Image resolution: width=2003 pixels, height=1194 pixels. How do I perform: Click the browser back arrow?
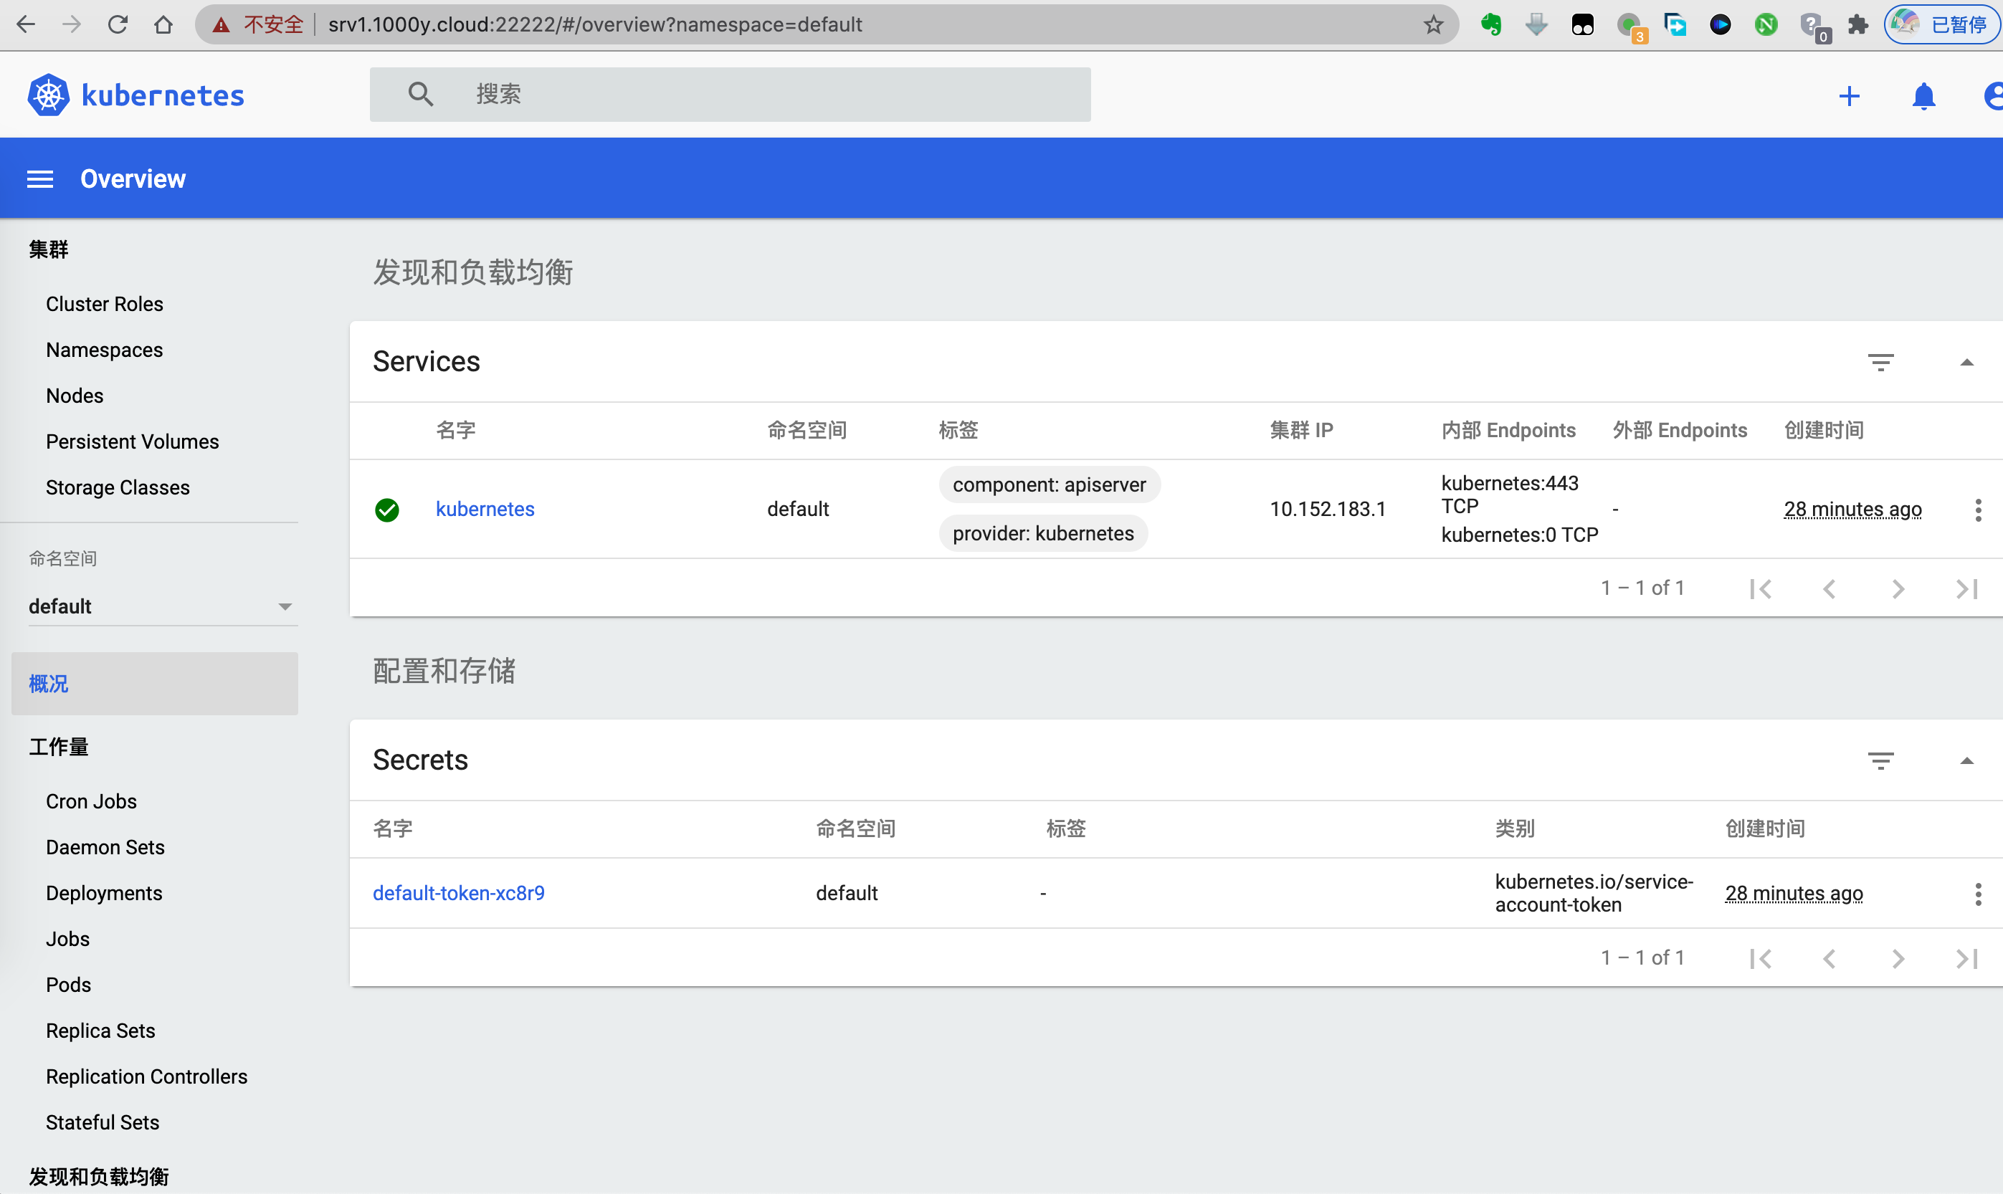[x=26, y=24]
